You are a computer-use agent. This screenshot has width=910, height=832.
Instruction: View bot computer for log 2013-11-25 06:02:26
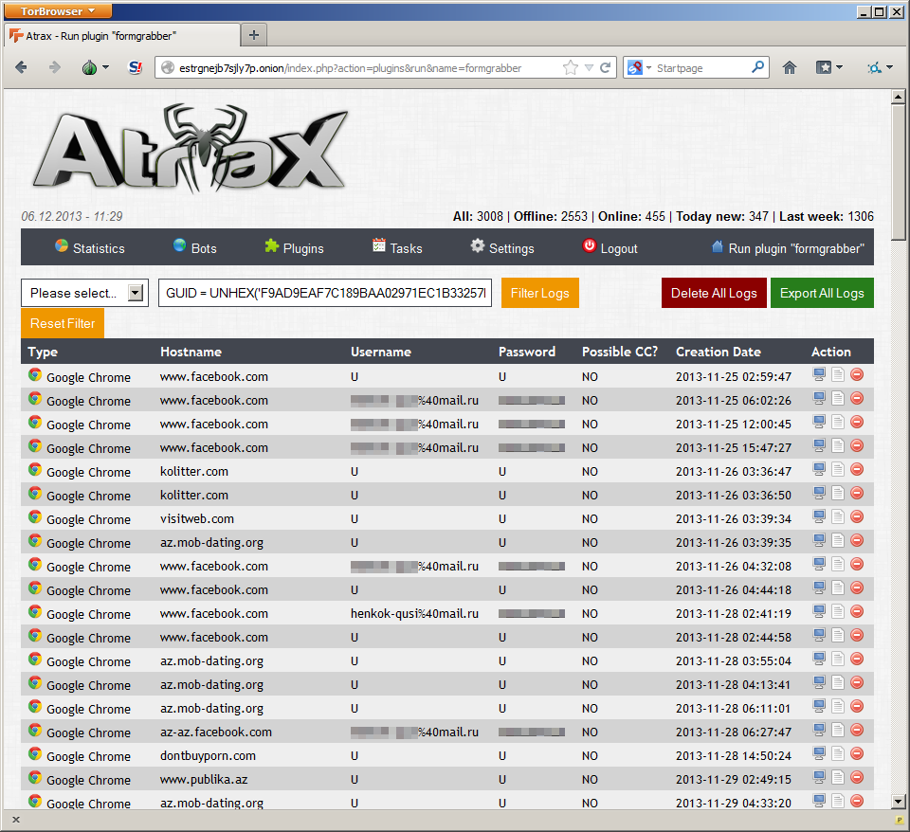tap(819, 398)
